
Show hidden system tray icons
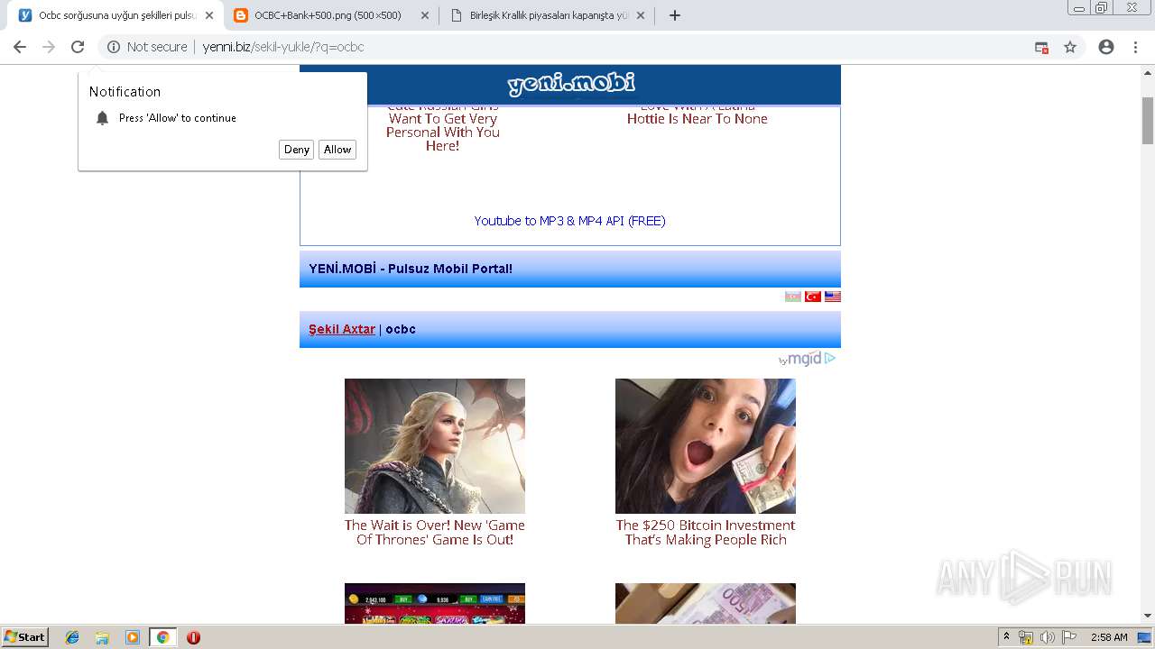[x=1007, y=637]
